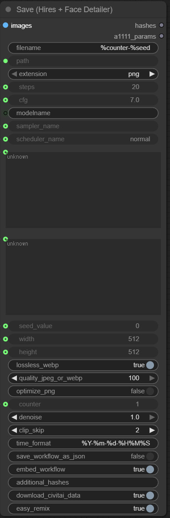Screen dimensions: 170x518
Task: Click the node collapse dot beside title
Action: (9, 10)
